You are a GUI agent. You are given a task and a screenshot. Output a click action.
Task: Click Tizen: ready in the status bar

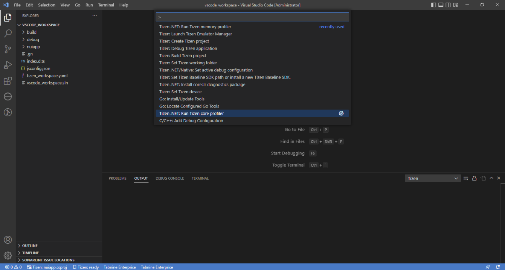[x=86, y=267]
